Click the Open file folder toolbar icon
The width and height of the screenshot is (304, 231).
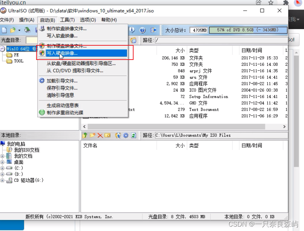[13, 30]
